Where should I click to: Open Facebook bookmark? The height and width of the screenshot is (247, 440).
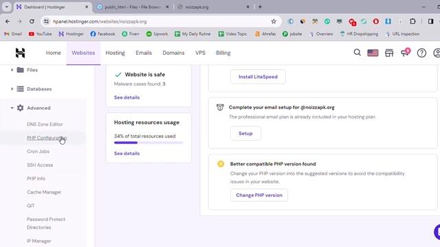102,34
